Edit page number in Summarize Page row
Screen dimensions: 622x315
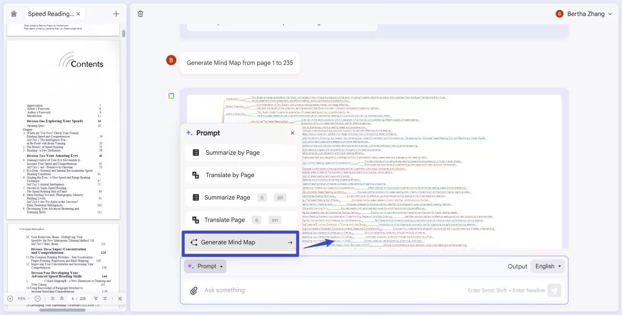tap(262, 197)
